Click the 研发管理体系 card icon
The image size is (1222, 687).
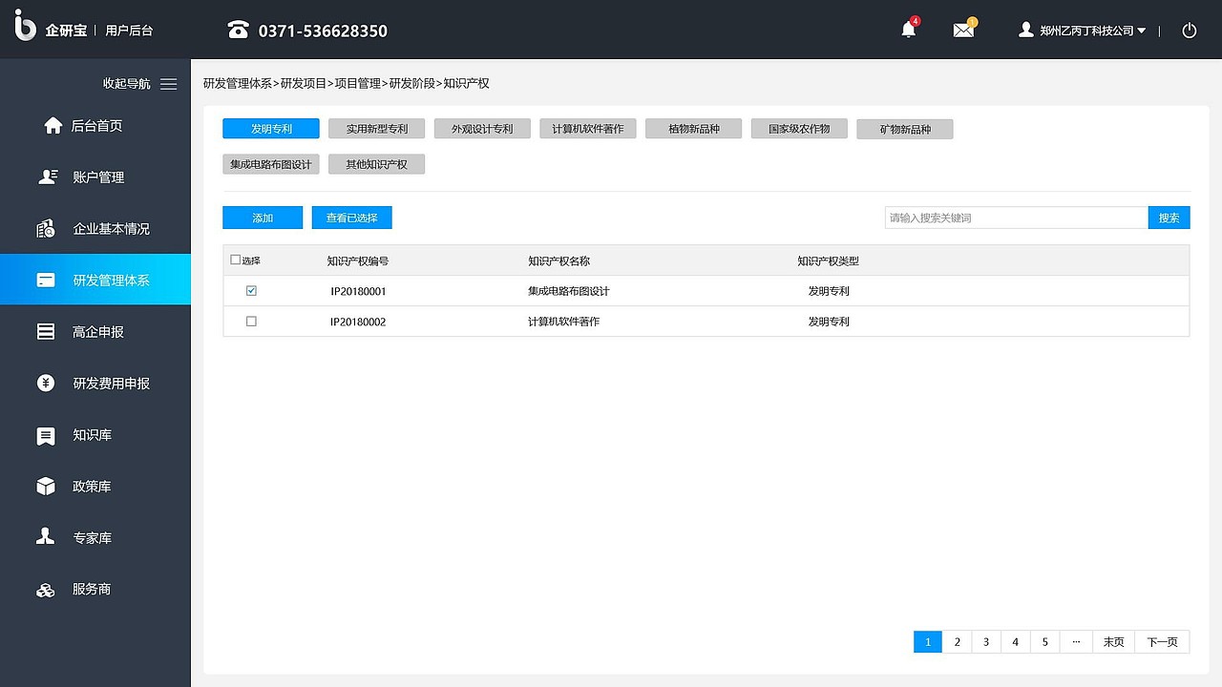[x=46, y=280]
